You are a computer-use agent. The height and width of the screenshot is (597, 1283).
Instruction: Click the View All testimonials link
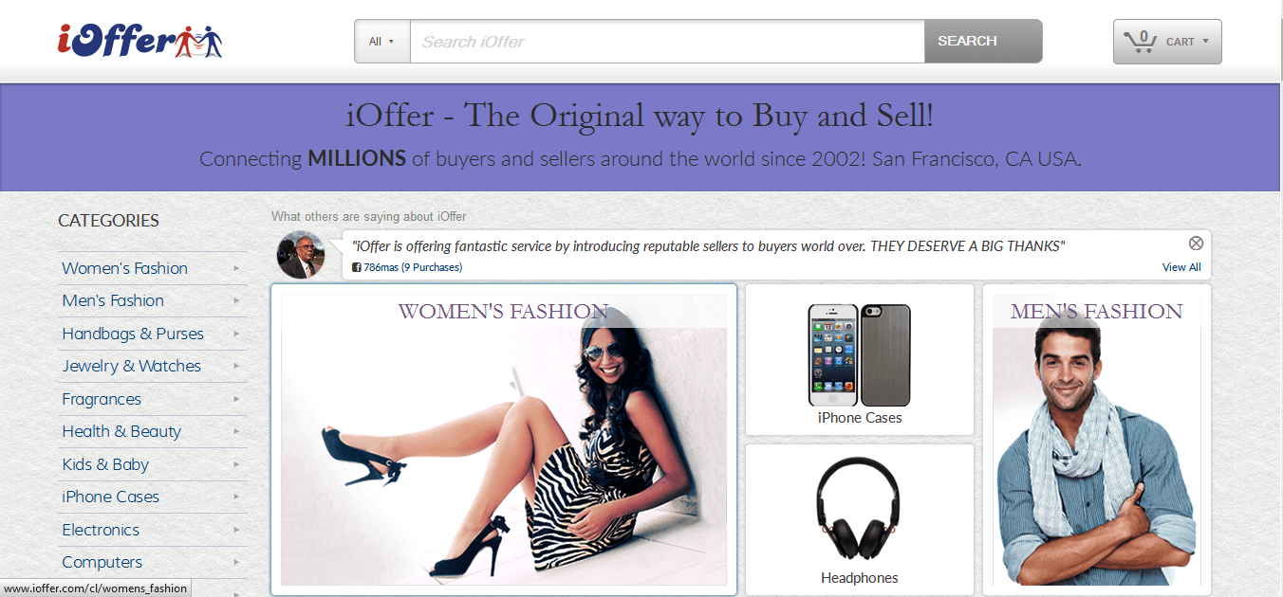1181,267
